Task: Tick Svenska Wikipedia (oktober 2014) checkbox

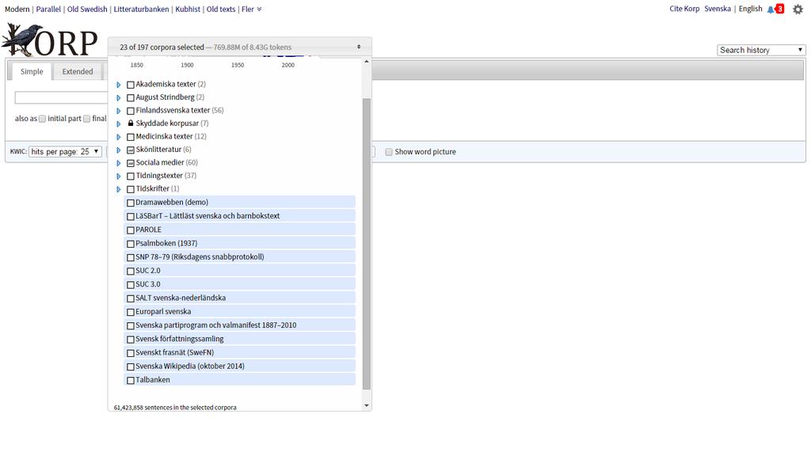Action: 131,367
